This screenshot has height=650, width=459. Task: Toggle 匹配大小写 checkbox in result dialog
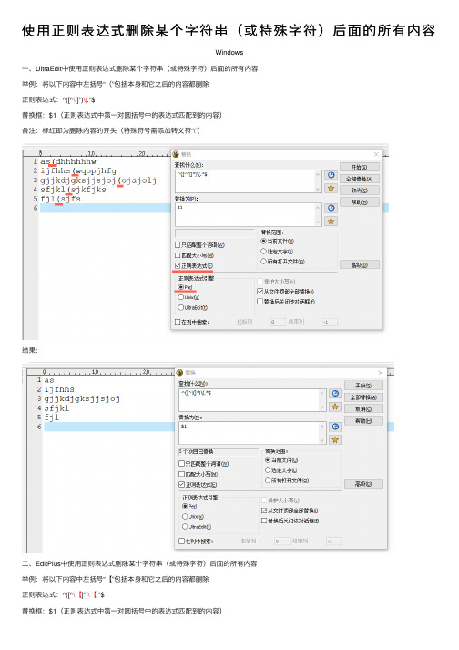pos(181,474)
